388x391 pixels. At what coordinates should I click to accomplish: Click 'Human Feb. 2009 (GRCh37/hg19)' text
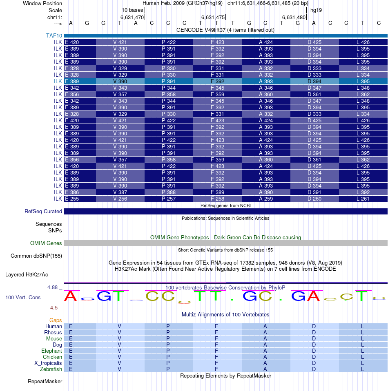click(x=183, y=3)
